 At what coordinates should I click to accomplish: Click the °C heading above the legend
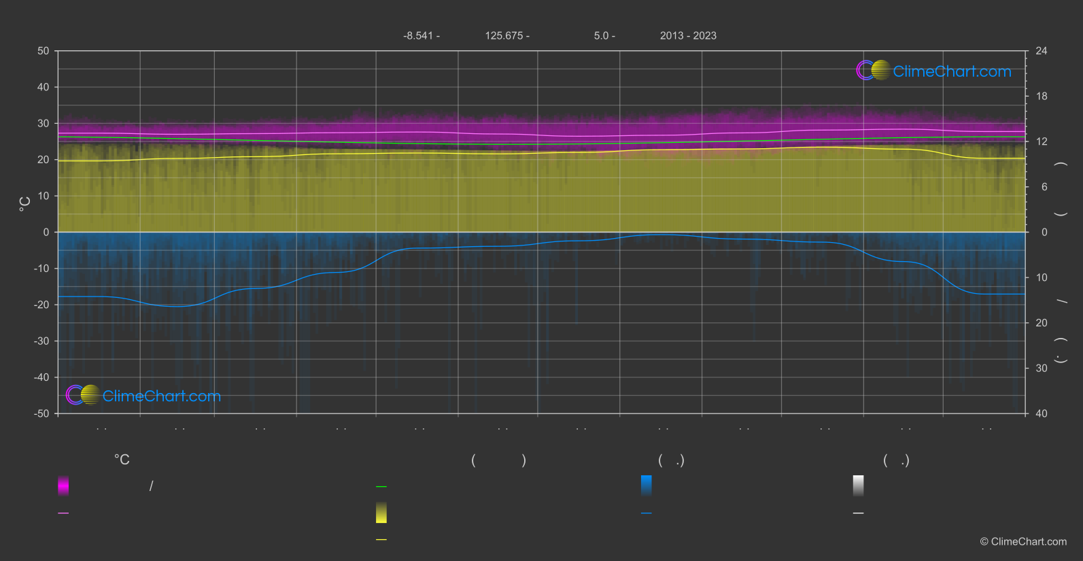tap(122, 460)
